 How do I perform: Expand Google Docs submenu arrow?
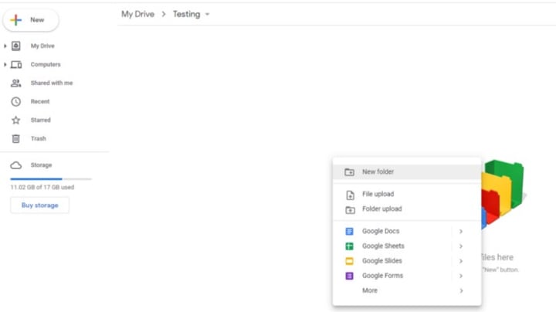tap(461, 232)
